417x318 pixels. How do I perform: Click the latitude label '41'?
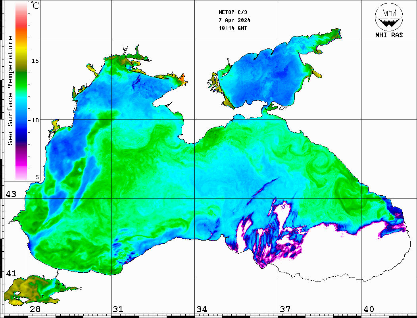pyautogui.click(x=11, y=273)
